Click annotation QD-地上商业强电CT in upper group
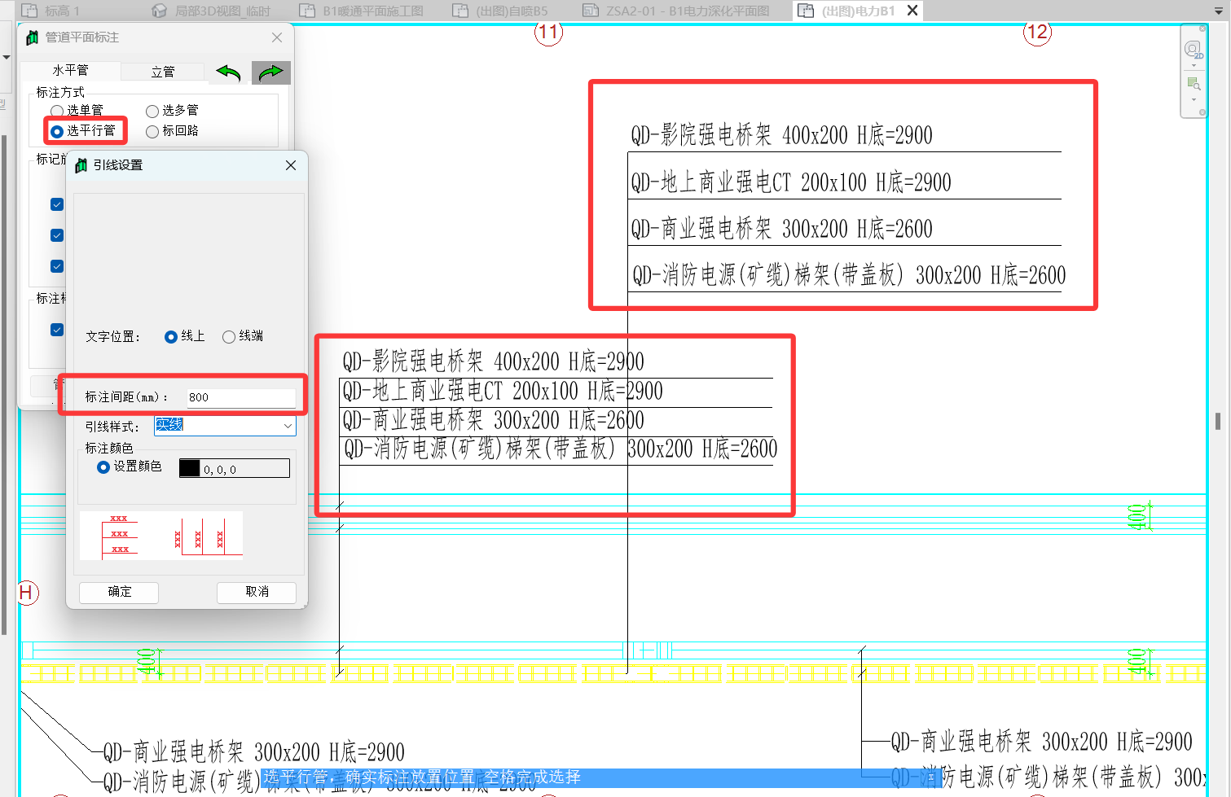 (x=791, y=182)
